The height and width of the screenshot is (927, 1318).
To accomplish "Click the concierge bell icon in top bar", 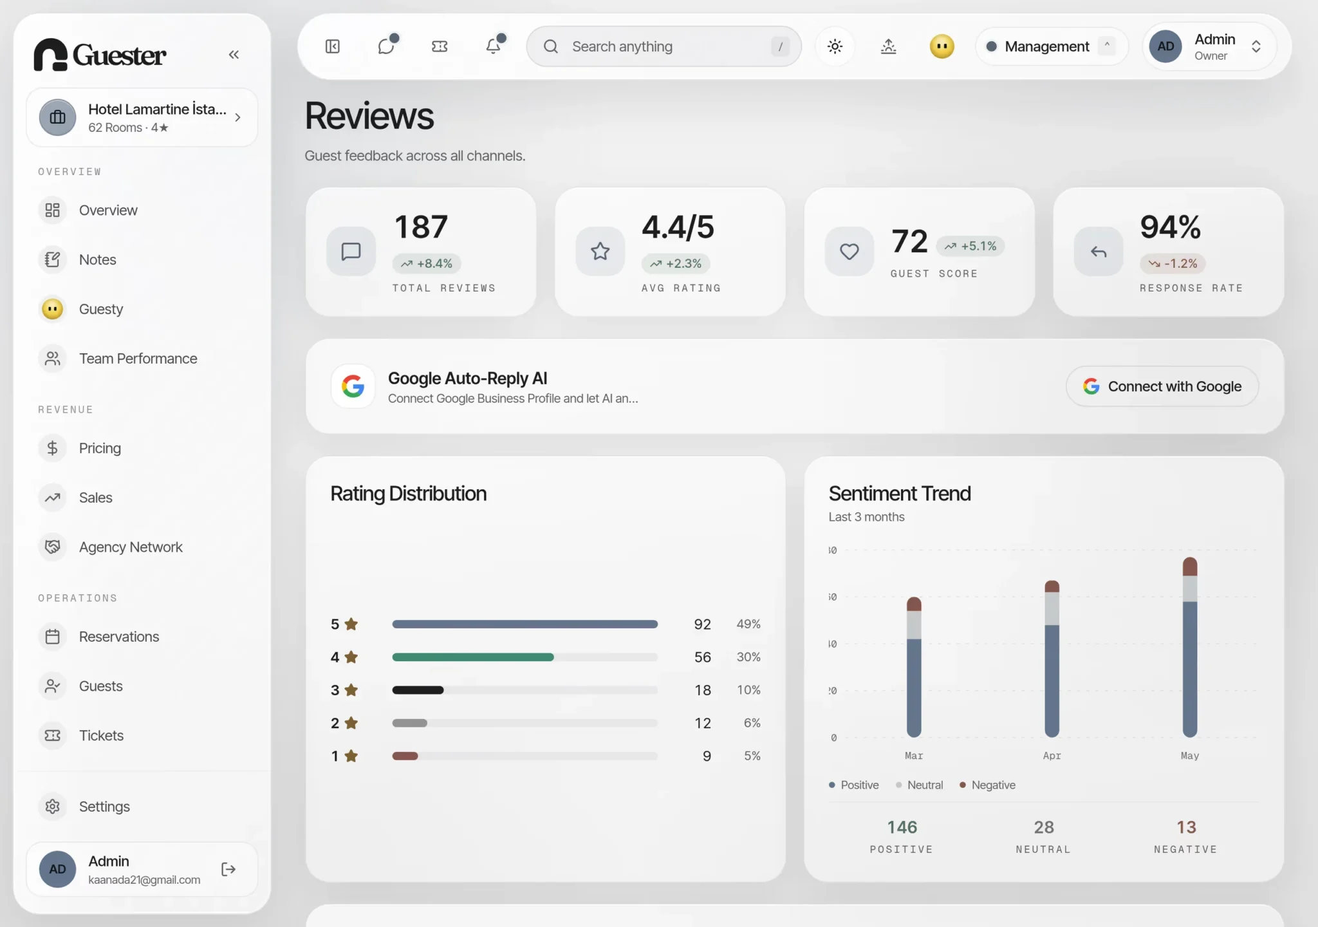I will coord(889,46).
